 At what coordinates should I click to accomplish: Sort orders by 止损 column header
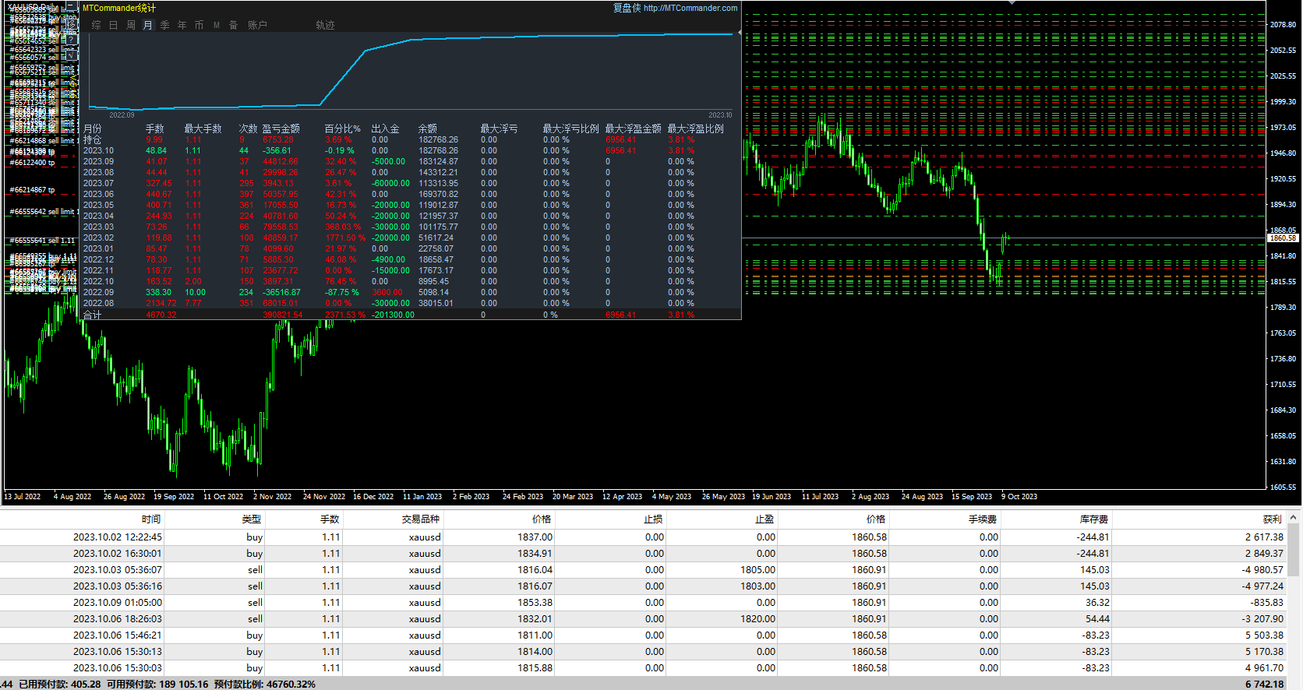pos(654,519)
